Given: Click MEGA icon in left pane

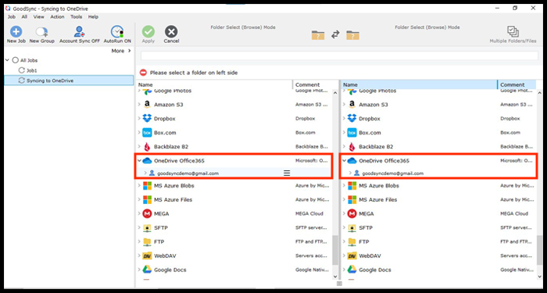Looking at the screenshot, I should pyautogui.click(x=147, y=213).
